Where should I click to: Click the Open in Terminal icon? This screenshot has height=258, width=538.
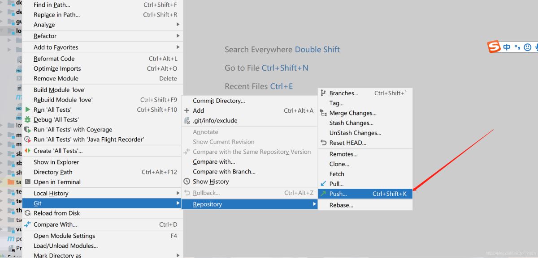point(28,182)
